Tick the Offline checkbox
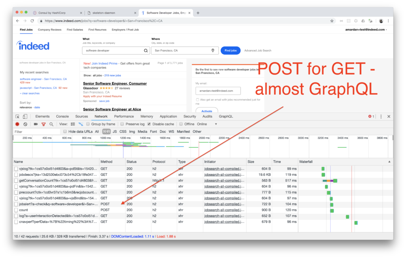This screenshot has width=406, height=258. 181,124
